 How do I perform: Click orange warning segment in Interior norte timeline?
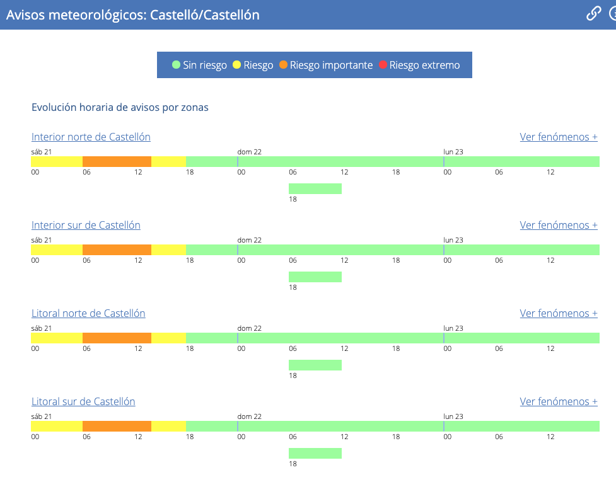click(117, 162)
